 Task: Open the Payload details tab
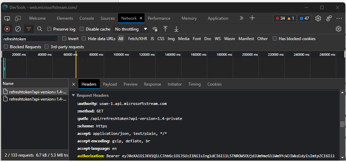point(110,84)
